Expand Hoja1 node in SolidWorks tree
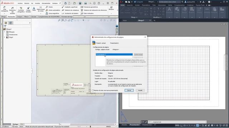Screen dimensions: 229x128 (5, 37)
